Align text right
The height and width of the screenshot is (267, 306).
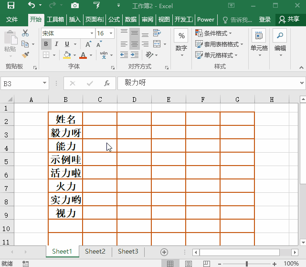[x=145, y=44]
